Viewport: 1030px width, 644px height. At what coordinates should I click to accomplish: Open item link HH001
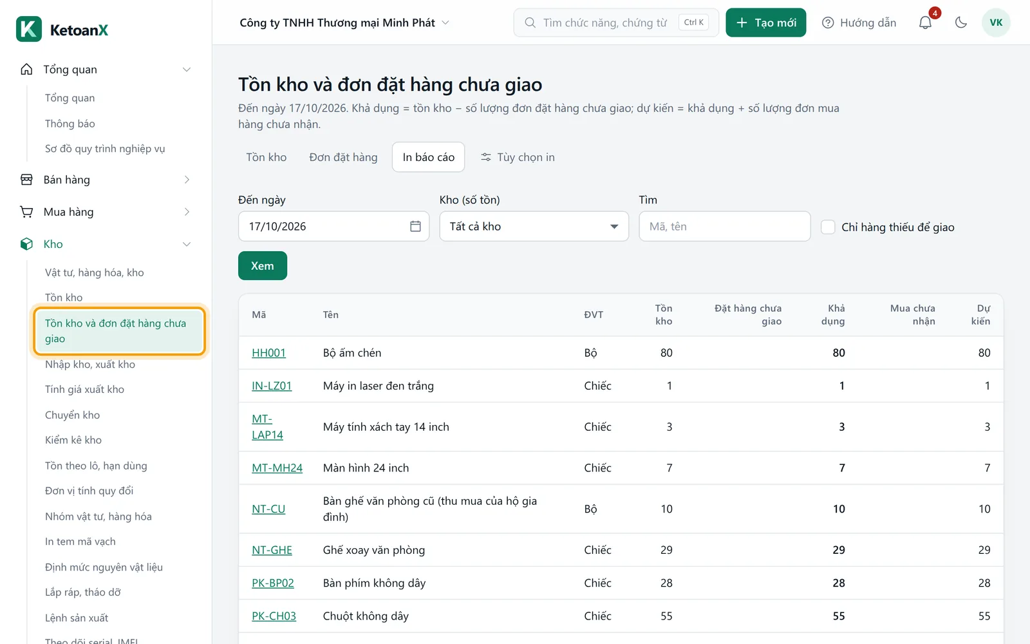pyautogui.click(x=268, y=353)
